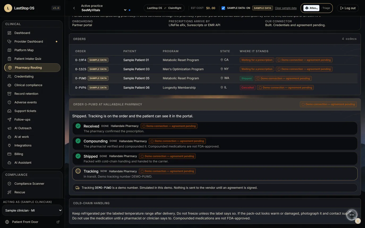Open the Sample clinician · MI dropdown

coord(32,210)
